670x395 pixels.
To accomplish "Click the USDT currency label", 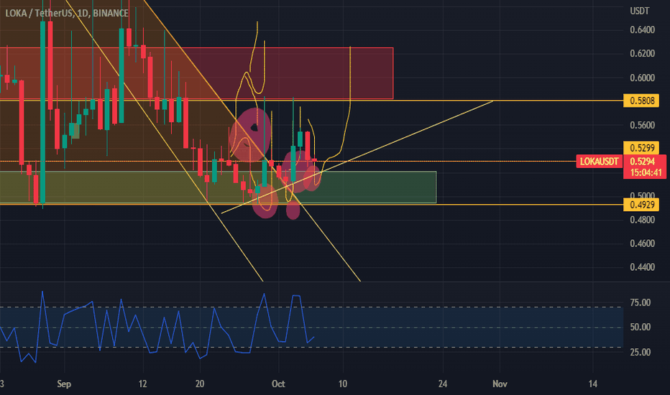I will pos(640,11).
